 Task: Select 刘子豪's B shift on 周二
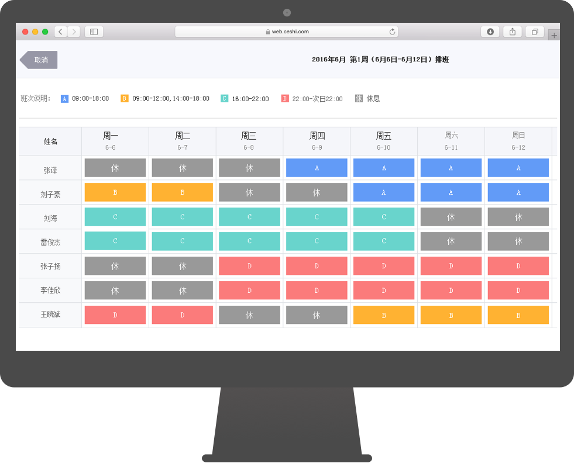tap(183, 192)
